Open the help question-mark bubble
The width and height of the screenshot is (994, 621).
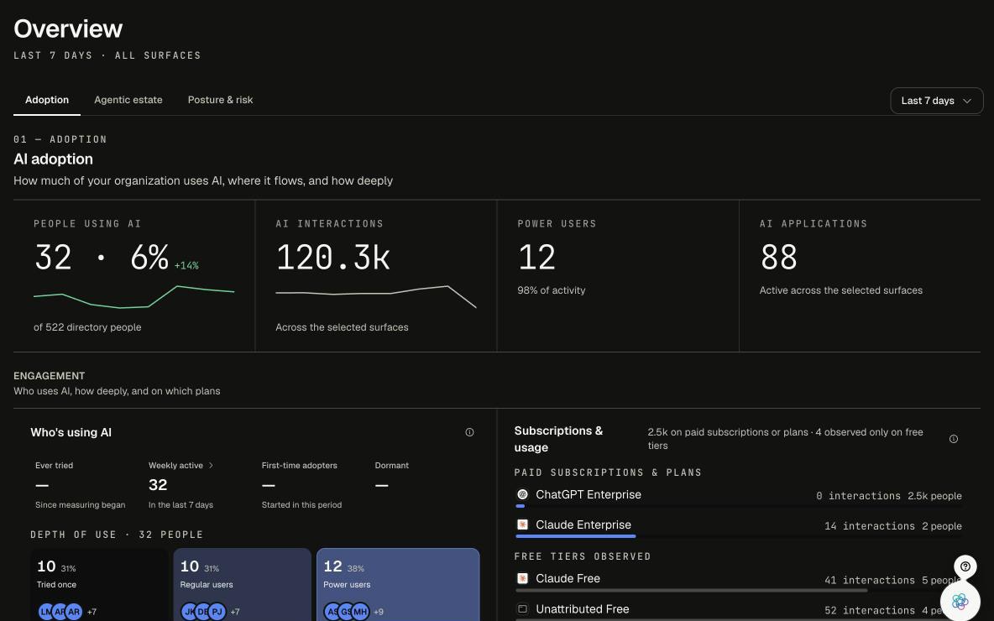pos(965,566)
